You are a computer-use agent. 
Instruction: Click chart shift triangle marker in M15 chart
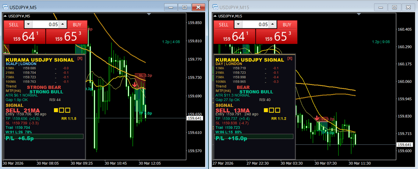359,15
